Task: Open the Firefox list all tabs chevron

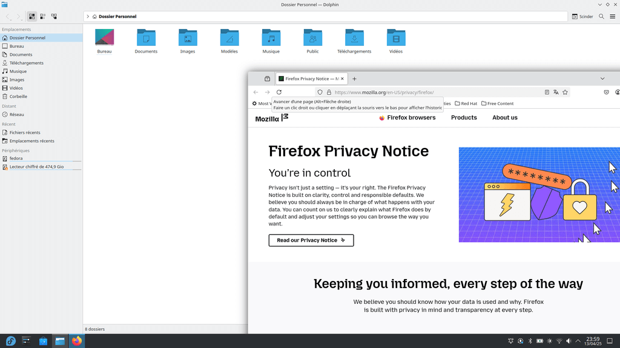Action: point(602,79)
